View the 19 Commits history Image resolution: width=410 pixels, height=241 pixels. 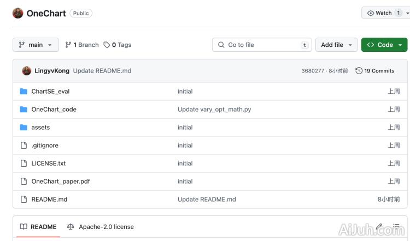point(375,71)
